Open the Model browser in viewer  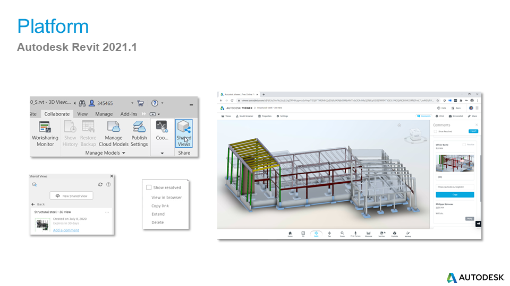tap(244, 116)
